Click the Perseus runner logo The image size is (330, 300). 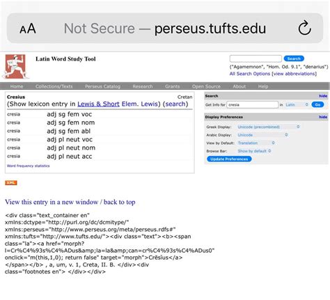click(x=15, y=67)
